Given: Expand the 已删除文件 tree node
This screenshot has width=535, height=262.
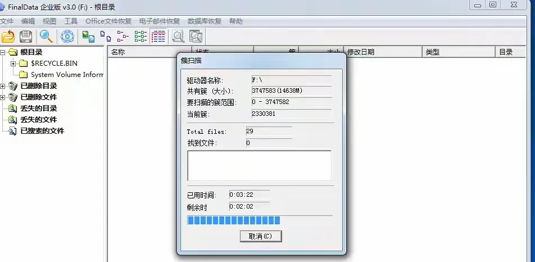Looking at the screenshot, I should point(2,98).
